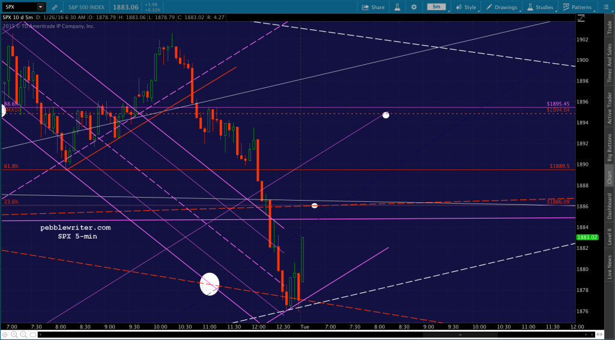Open the 5m timeframe selector
Image resolution: width=615 pixels, height=340 pixels.
tap(437, 7)
